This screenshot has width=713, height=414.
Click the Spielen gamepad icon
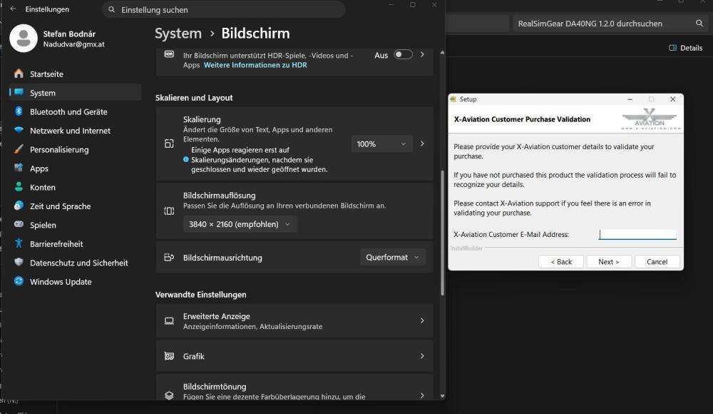(x=19, y=225)
